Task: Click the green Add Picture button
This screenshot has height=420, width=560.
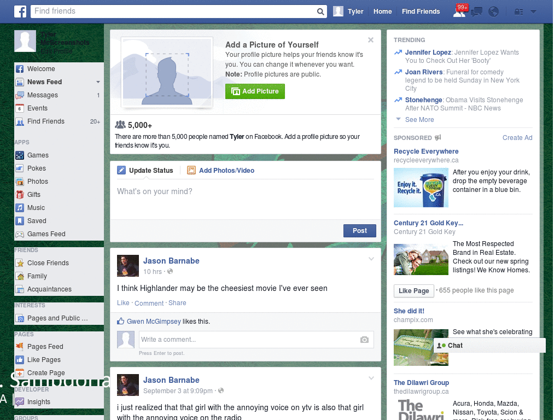Action: (x=255, y=91)
